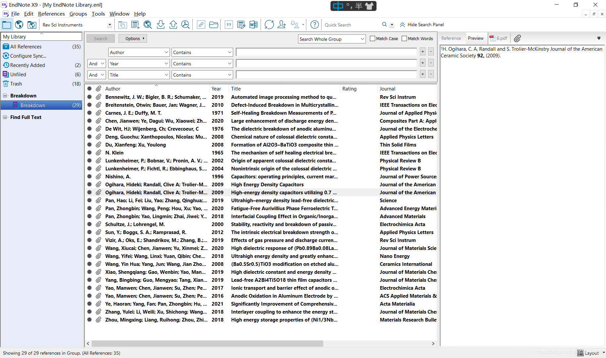Click the paperclip attach icon in the preview pane

[517, 38]
